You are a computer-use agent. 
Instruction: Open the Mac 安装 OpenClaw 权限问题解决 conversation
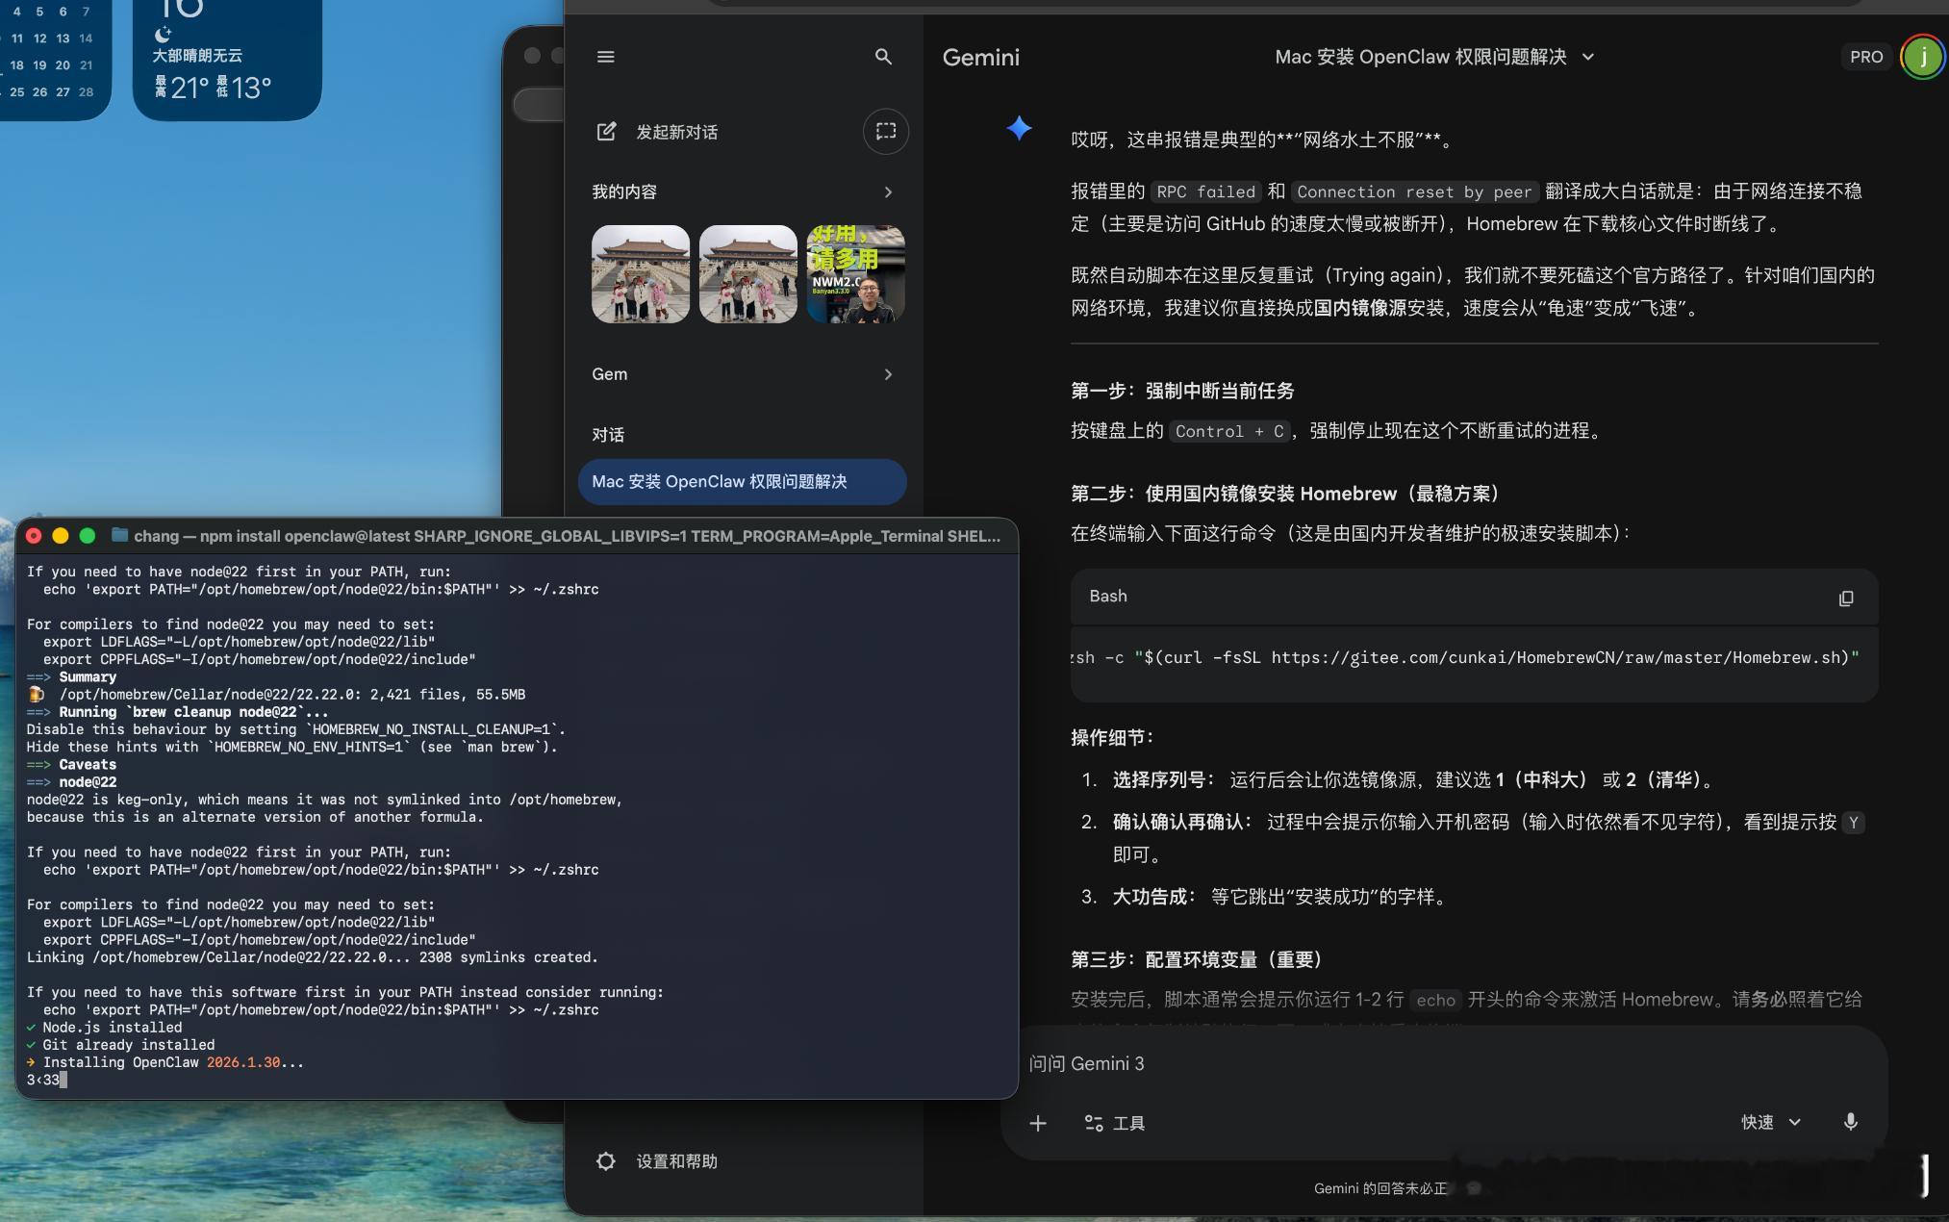[741, 482]
